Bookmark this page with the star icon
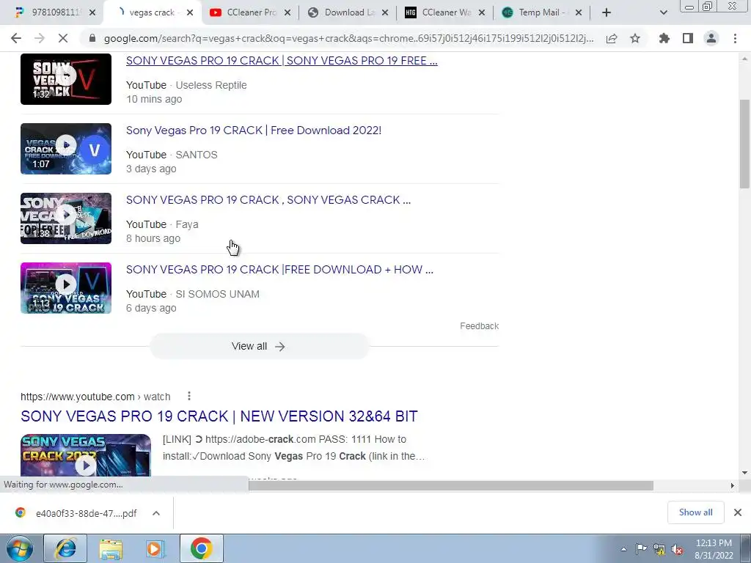 635,38
